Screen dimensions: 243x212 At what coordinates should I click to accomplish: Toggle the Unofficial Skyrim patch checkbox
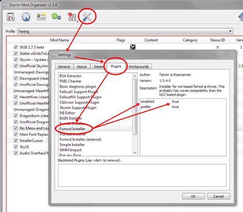coord(15,66)
